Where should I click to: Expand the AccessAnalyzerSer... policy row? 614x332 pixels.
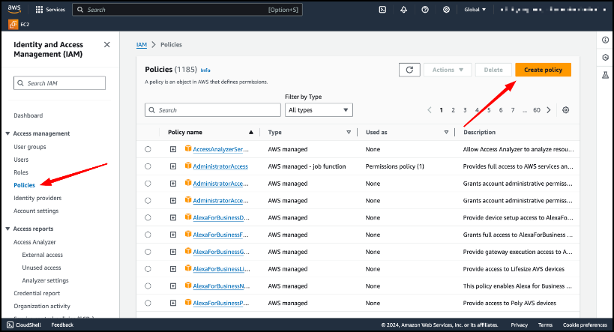coord(173,149)
